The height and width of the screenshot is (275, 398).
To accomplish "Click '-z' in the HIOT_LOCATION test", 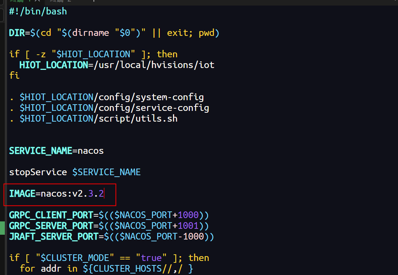I will point(41,54).
